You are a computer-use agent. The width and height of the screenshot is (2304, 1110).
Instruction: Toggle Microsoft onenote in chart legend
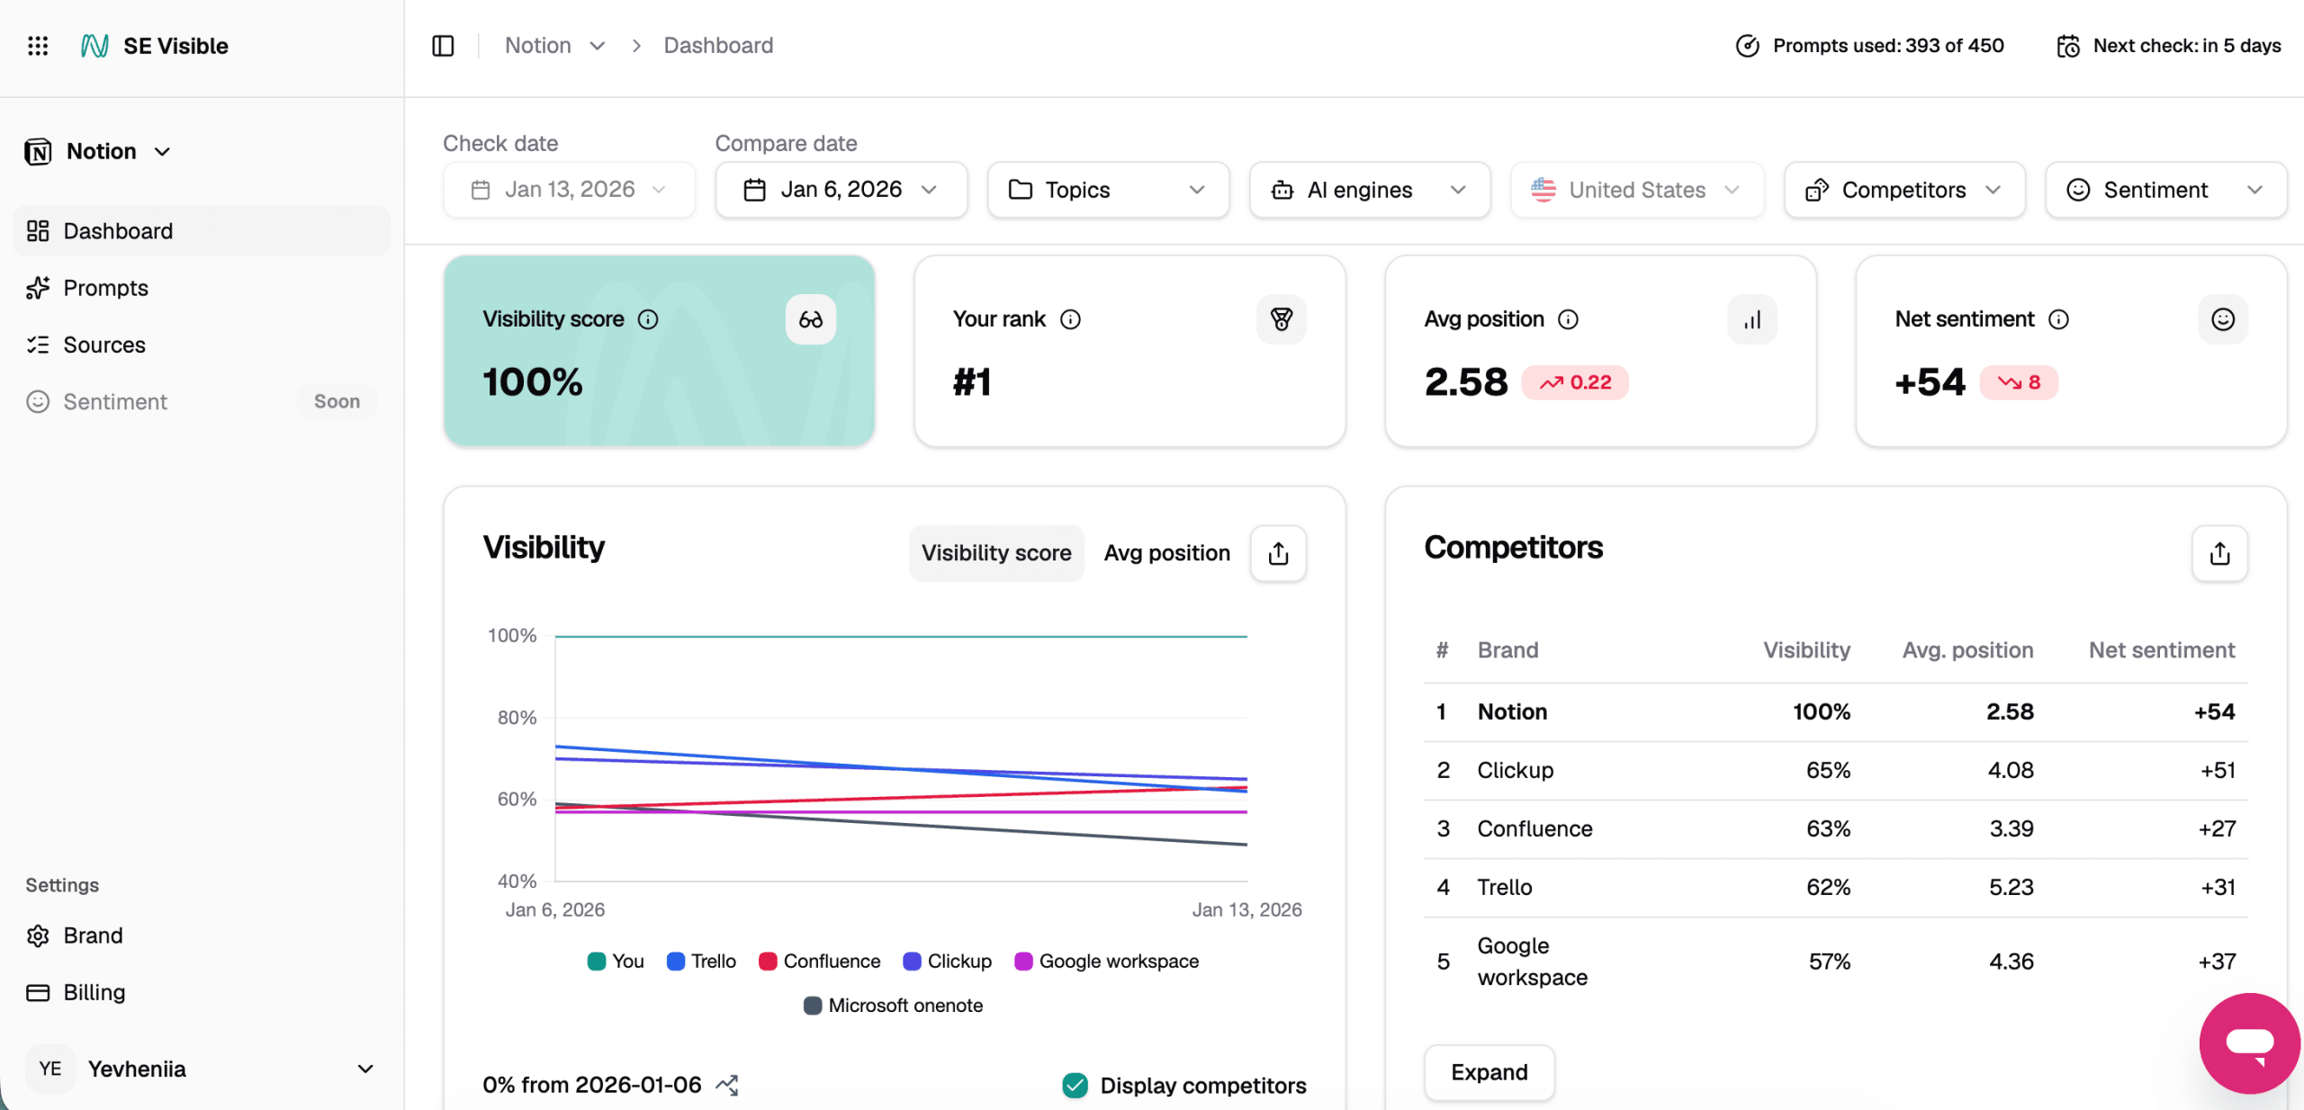(892, 1005)
